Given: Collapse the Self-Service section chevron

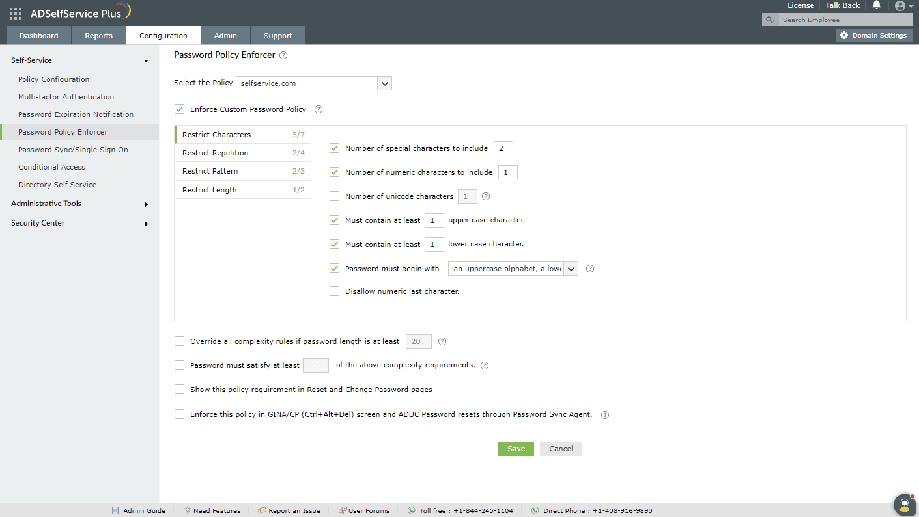Looking at the screenshot, I should [146, 60].
